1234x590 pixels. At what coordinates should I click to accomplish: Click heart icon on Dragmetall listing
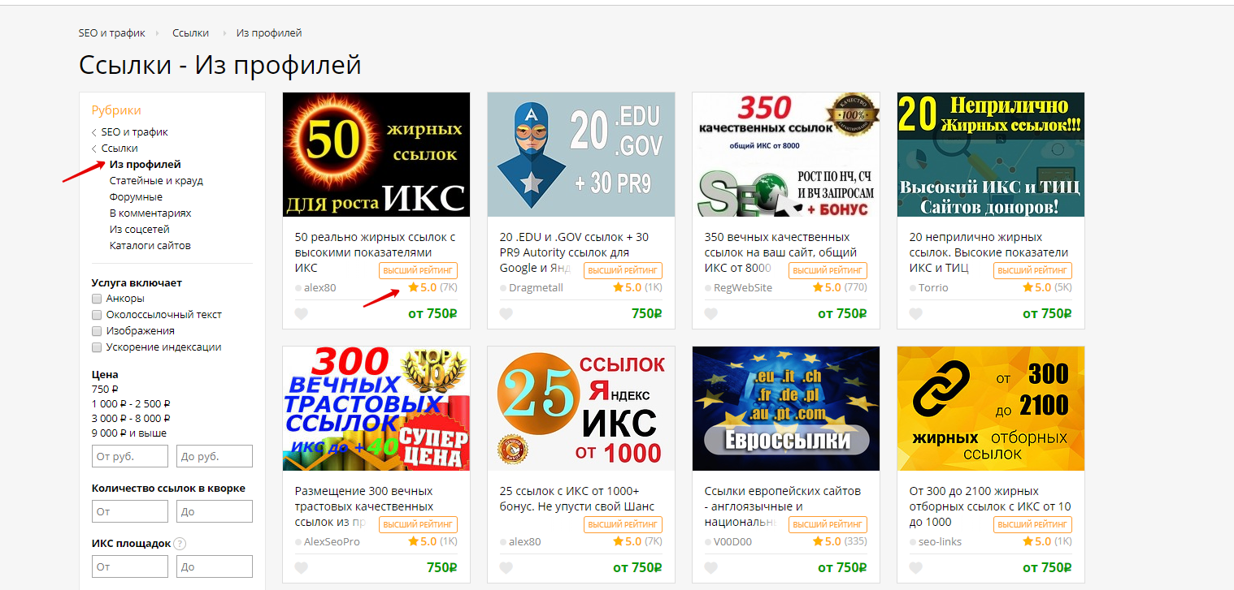pyautogui.click(x=506, y=314)
